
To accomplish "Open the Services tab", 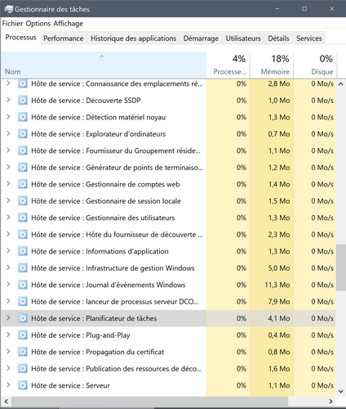I will (x=309, y=38).
